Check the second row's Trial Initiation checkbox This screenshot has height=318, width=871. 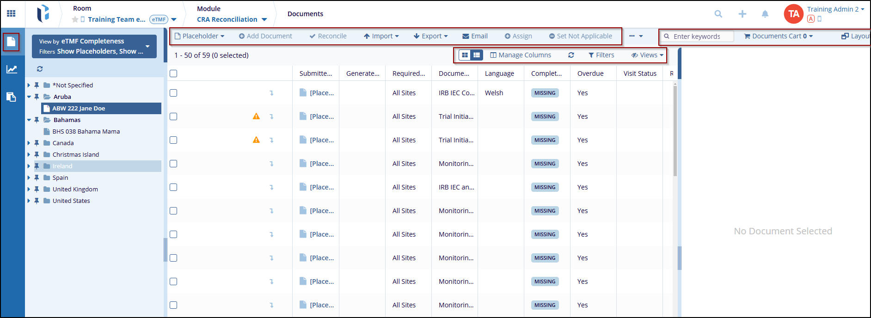tap(173, 116)
